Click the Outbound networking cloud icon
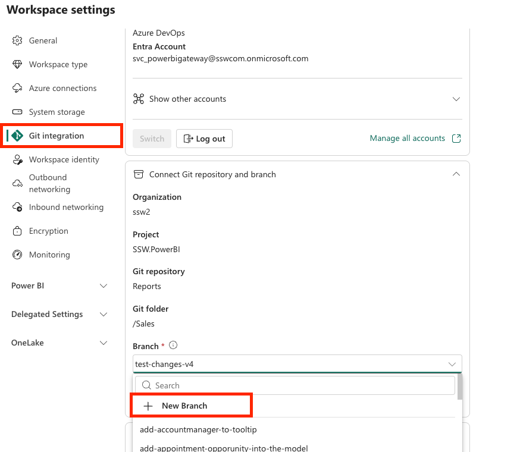This screenshot has width=520, height=452. 17,183
